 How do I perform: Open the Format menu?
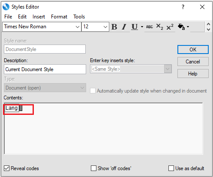(59, 17)
